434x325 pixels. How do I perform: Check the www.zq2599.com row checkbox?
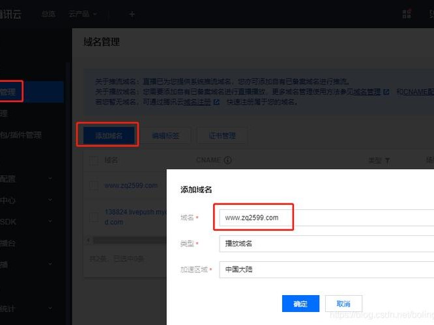click(x=94, y=185)
